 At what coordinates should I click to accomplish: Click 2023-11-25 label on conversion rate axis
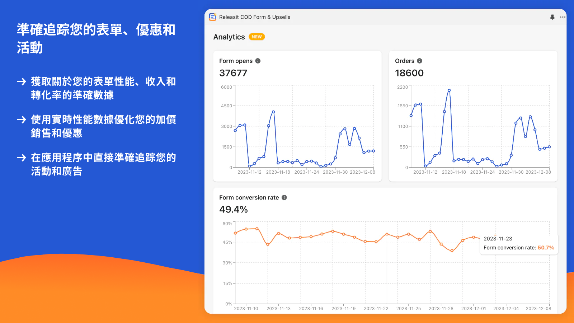tap(409, 309)
